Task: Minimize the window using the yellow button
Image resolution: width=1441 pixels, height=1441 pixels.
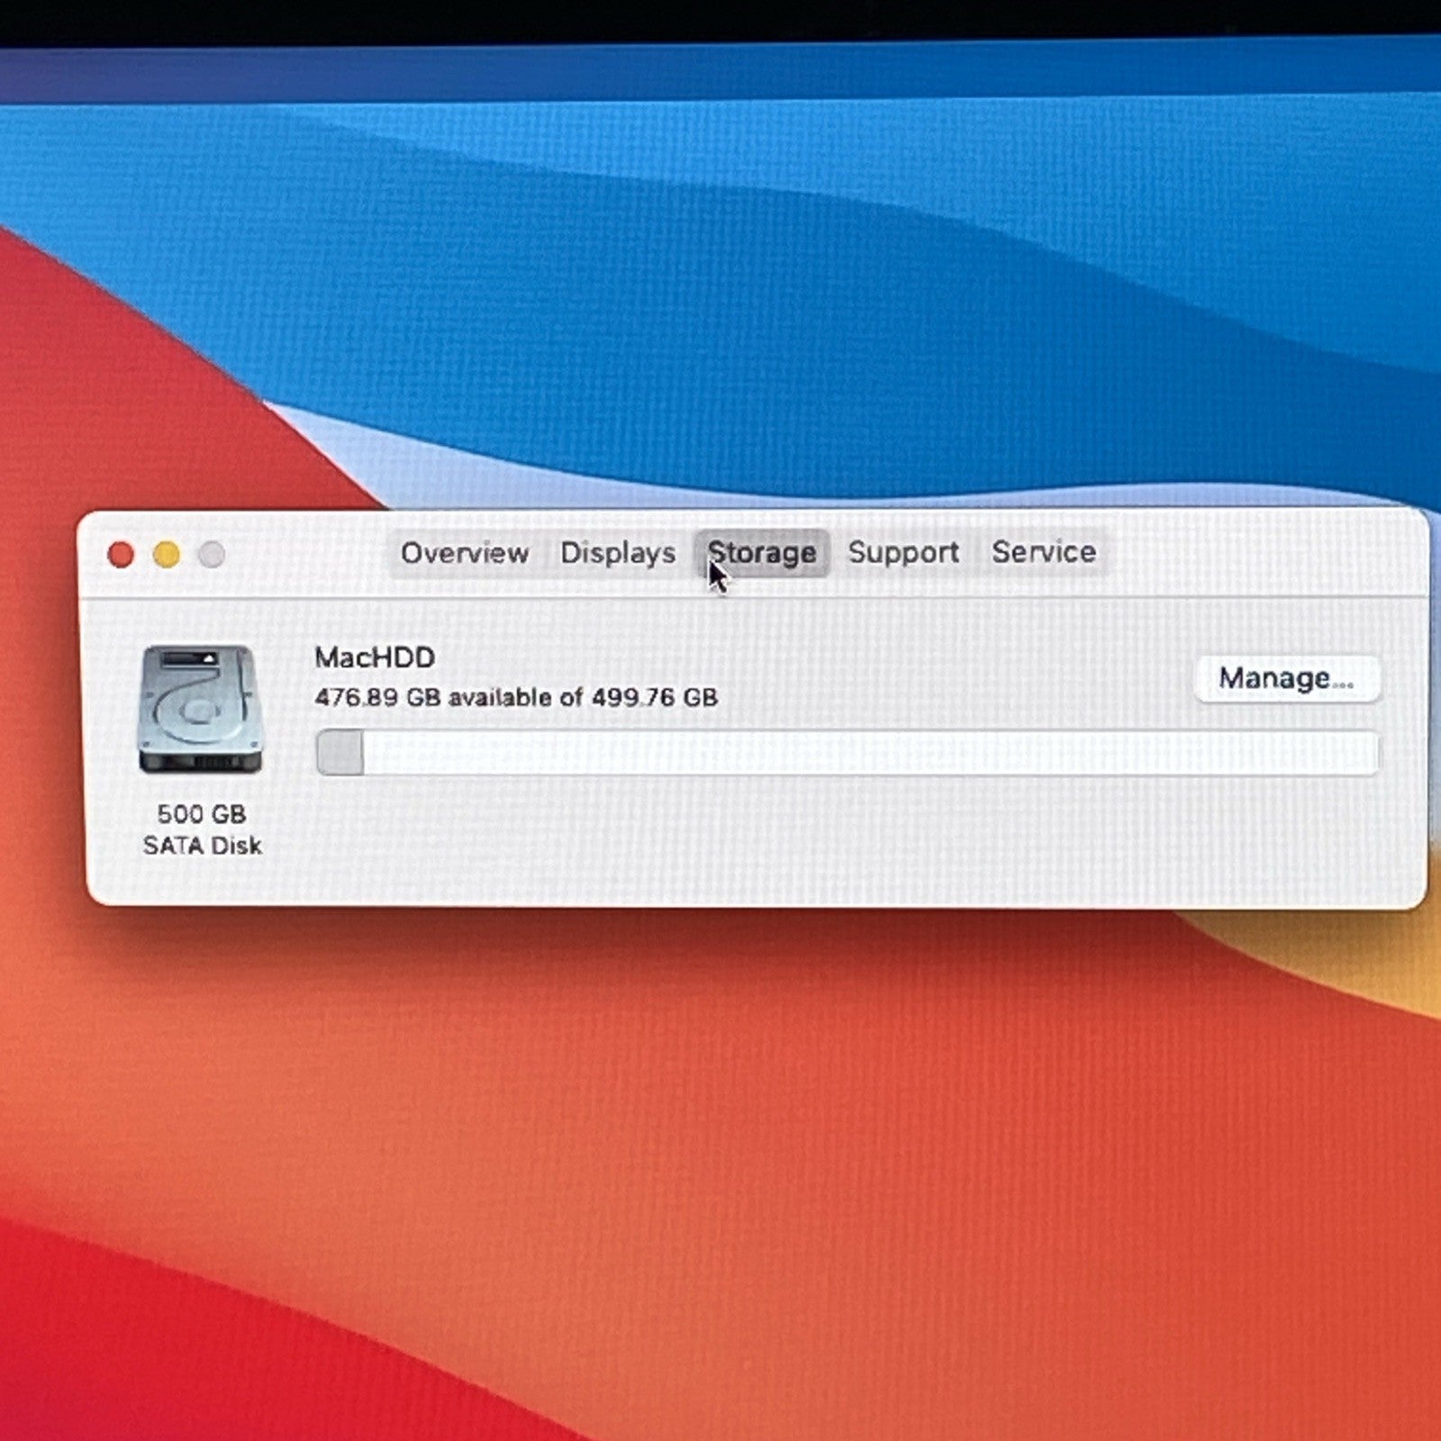Action: (167, 555)
